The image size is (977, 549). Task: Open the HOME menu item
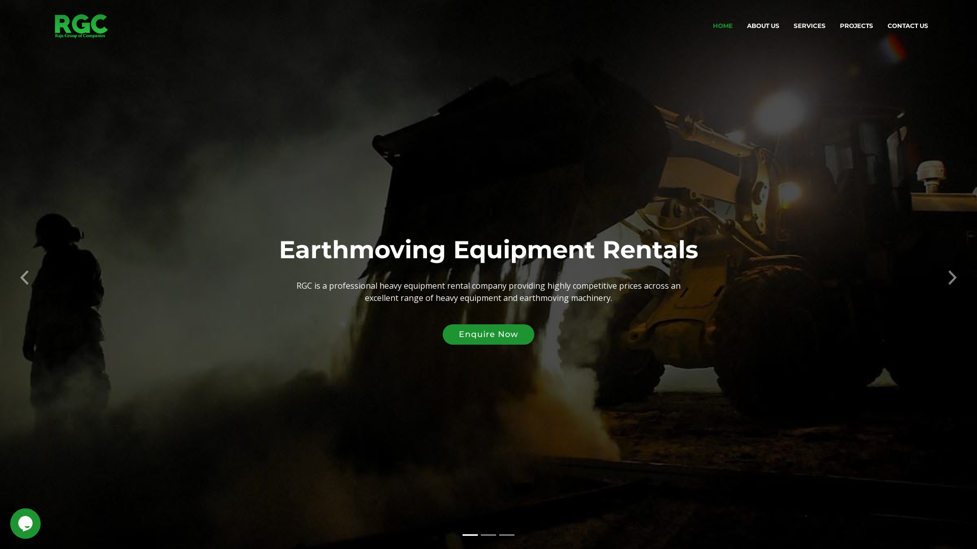(x=722, y=26)
